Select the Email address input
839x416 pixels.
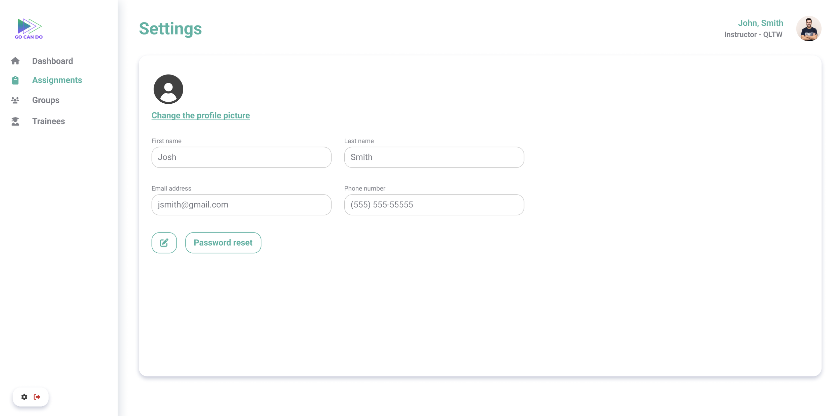(x=241, y=205)
